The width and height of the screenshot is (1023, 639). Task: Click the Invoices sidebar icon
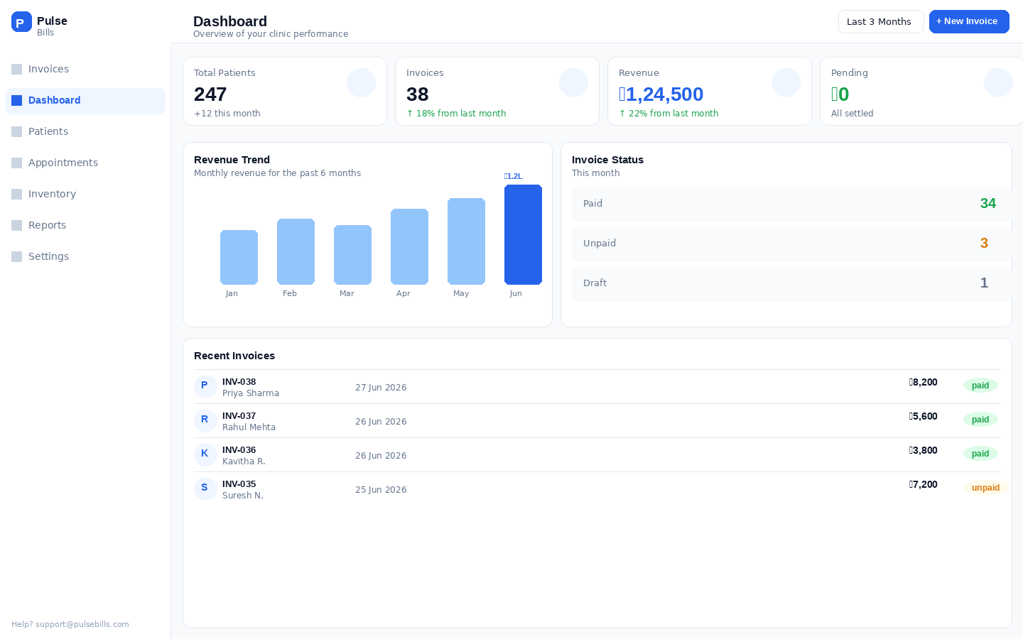tap(17, 69)
